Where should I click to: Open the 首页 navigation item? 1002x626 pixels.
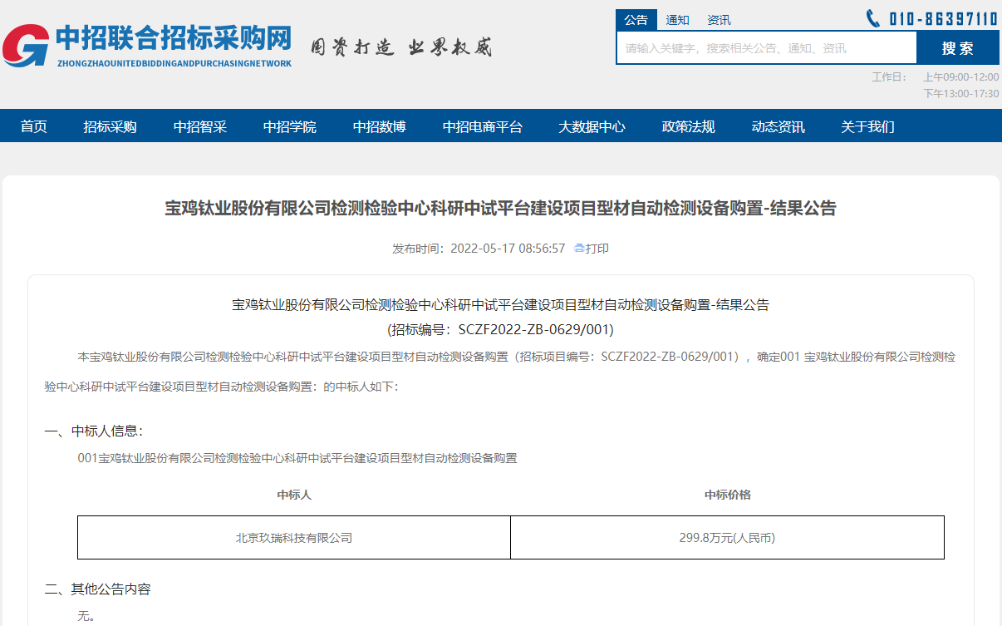(x=34, y=126)
